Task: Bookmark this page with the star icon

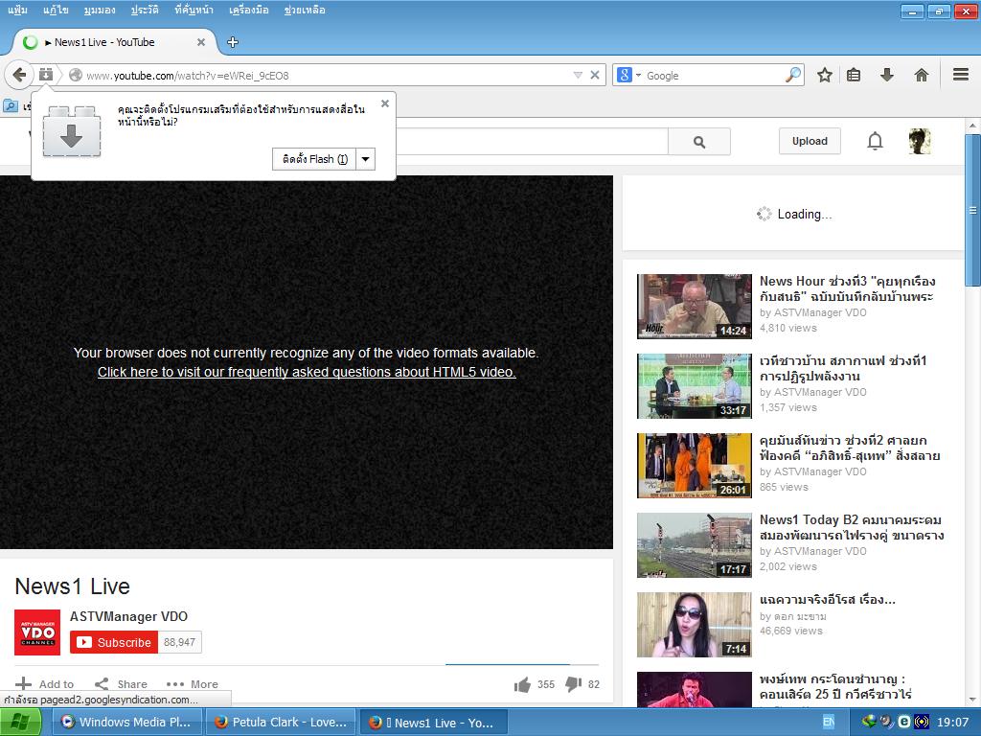Action: 825,75
